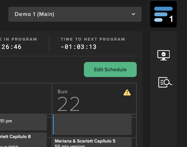Open the Demo 1 (Main) channel selector
Image resolution: width=187 pixels, height=147 pixels.
[x=75, y=14]
